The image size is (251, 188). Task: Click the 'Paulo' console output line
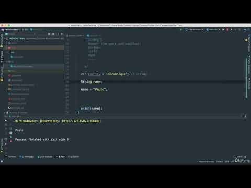click(19, 130)
